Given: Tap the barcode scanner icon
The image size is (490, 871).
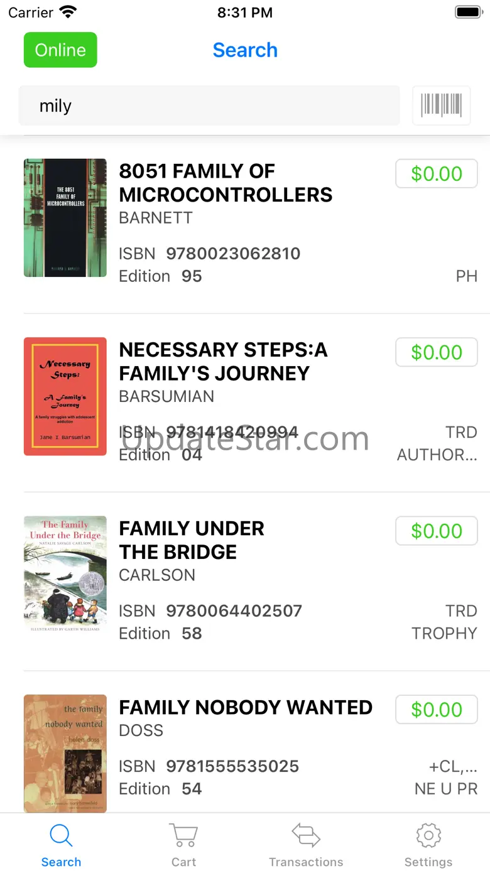Looking at the screenshot, I should 441,105.
